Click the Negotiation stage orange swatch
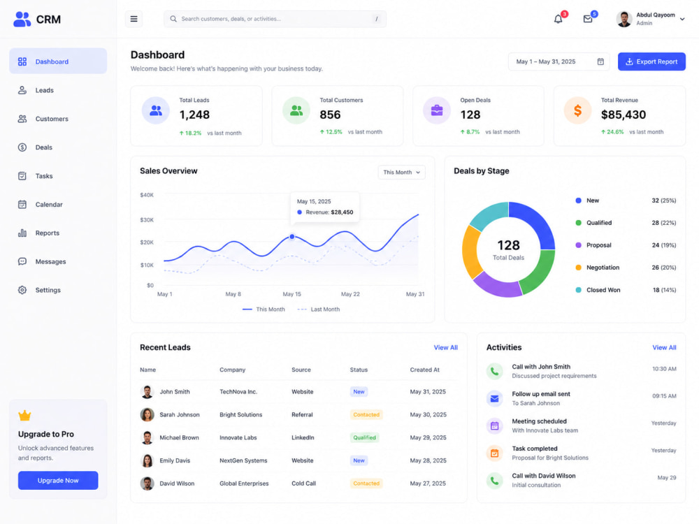Screen dimensions: 699x524 pos(578,268)
